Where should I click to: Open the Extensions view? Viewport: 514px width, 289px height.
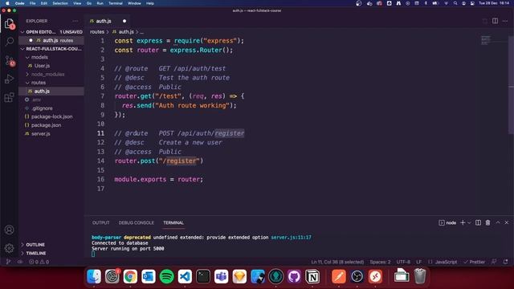tap(9, 97)
